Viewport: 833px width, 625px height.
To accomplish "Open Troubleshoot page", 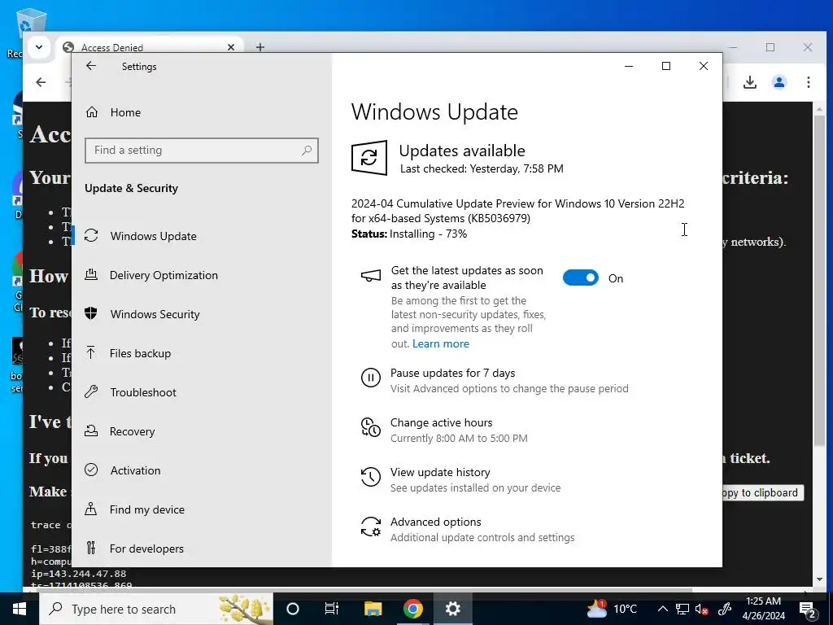I will coord(143,392).
